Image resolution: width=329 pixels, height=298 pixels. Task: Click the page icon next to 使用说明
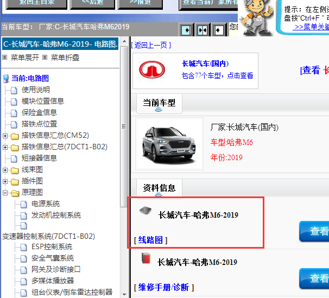pyautogui.click(x=14, y=91)
